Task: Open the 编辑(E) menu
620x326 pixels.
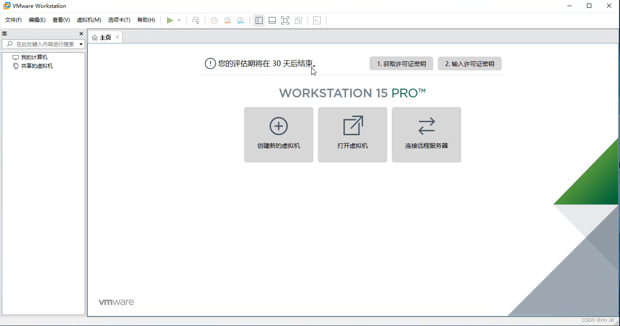Action: tap(37, 20)
